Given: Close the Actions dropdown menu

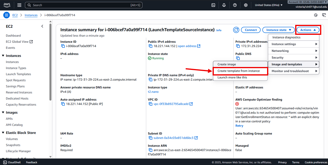Looking at the screenshot, I should (308, 30).
